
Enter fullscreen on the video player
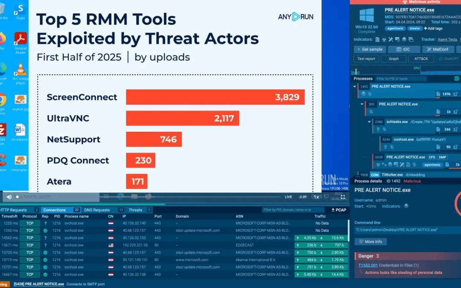pyautogui.click(x=343, y=197)
